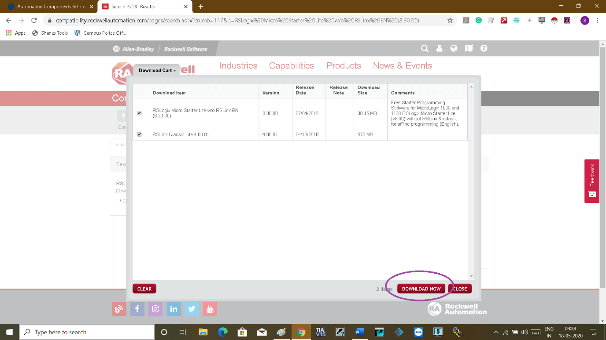Open the user account icon in header
The image size is (606, 340).
pos(439,49)
